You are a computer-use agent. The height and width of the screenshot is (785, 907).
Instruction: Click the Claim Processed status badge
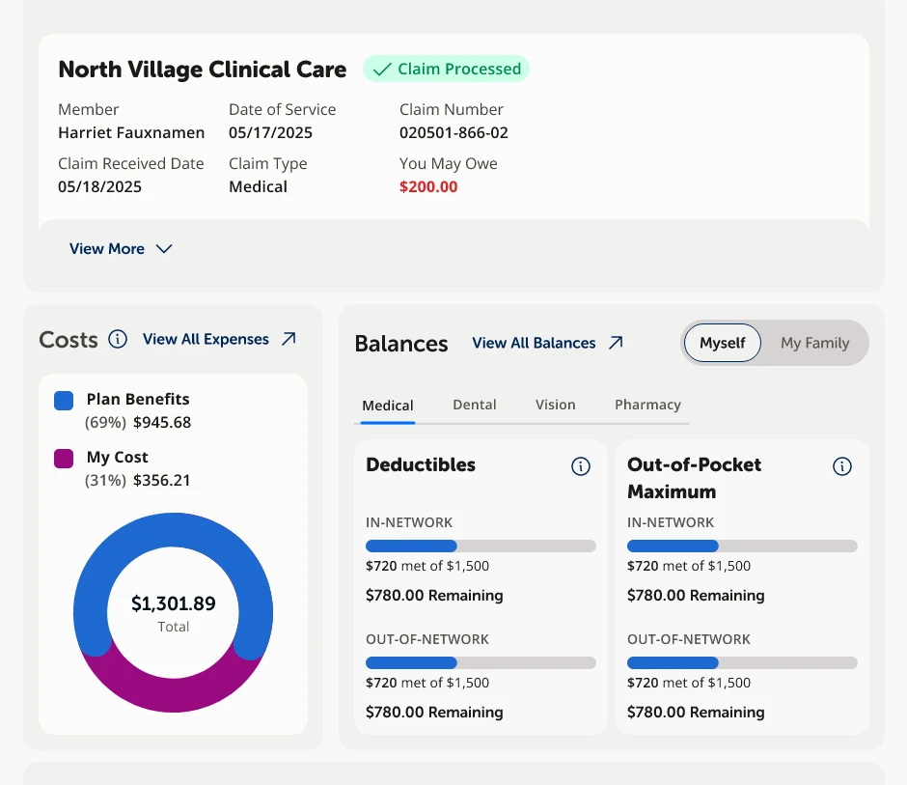[446, 69]
